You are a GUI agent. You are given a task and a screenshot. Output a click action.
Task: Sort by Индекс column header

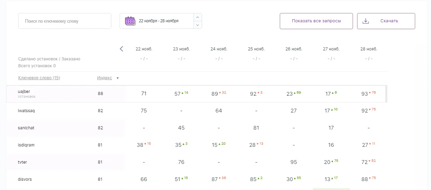[x=104, y=78]
